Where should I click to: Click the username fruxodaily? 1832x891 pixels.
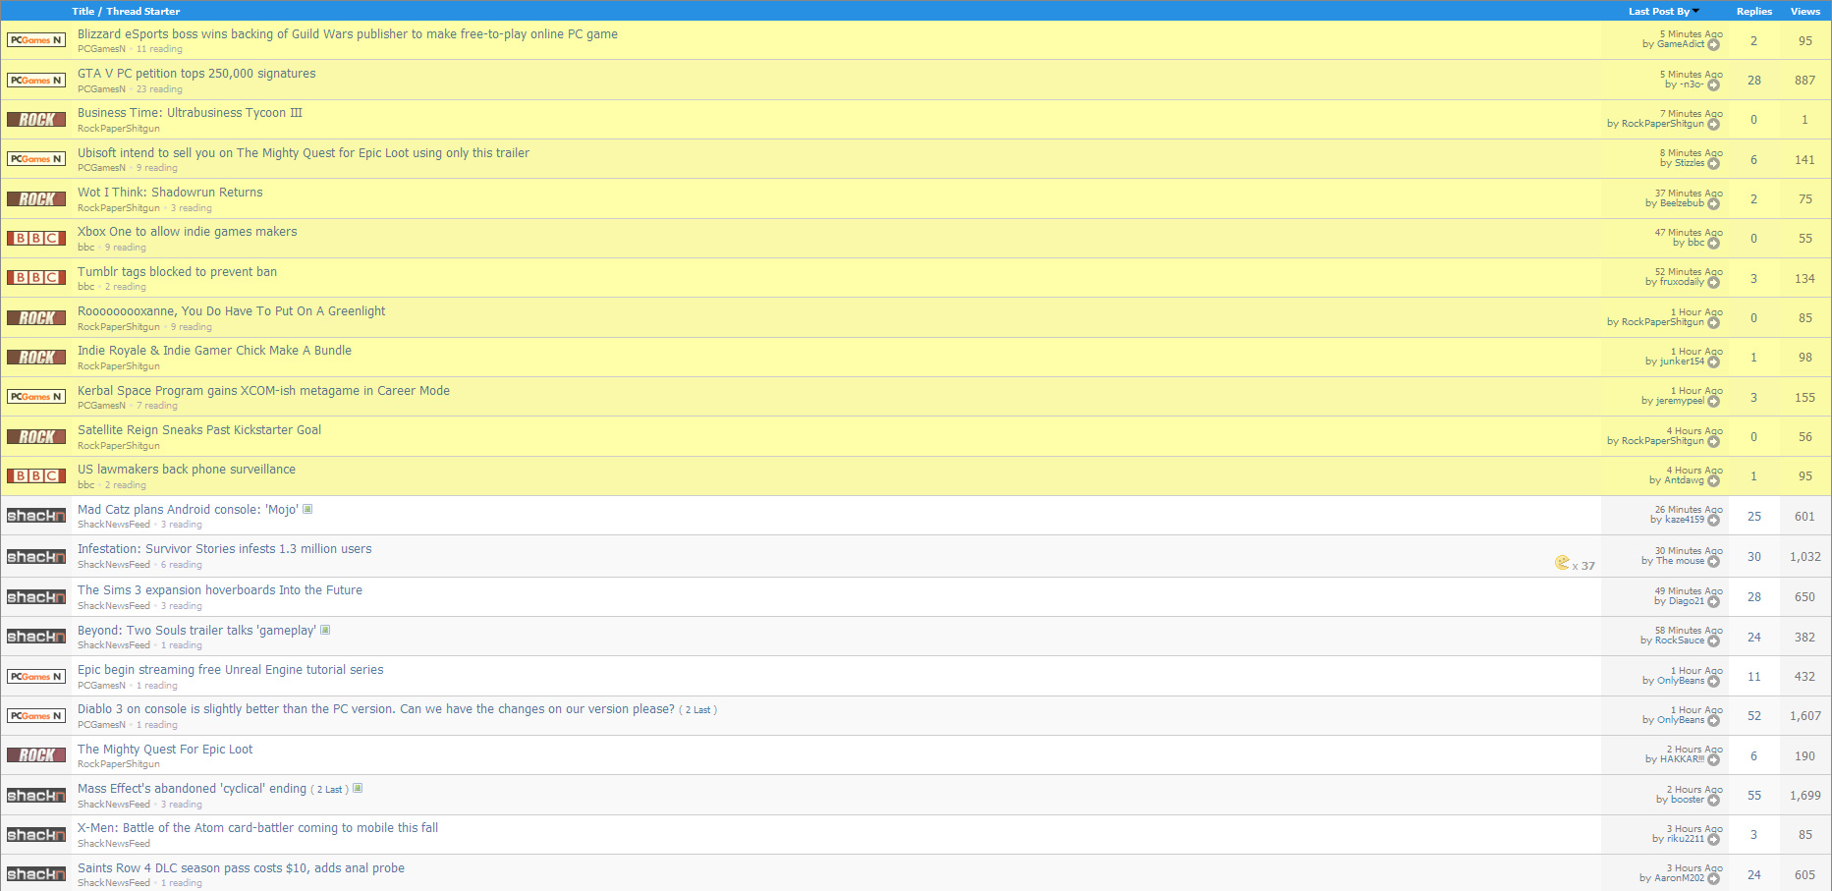click(x=1681, y=282)
